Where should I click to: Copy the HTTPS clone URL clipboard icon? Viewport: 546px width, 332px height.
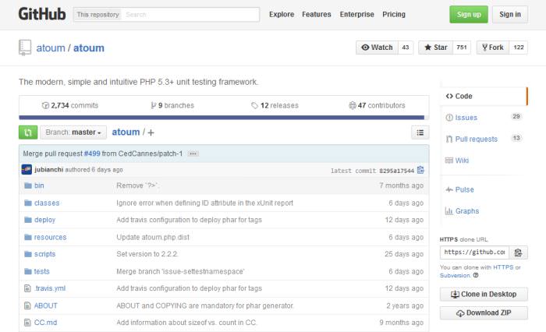point(518,253)
